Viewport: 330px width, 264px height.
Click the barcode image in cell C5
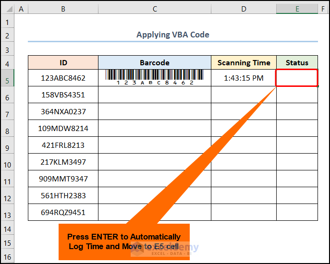coord(155,77)
